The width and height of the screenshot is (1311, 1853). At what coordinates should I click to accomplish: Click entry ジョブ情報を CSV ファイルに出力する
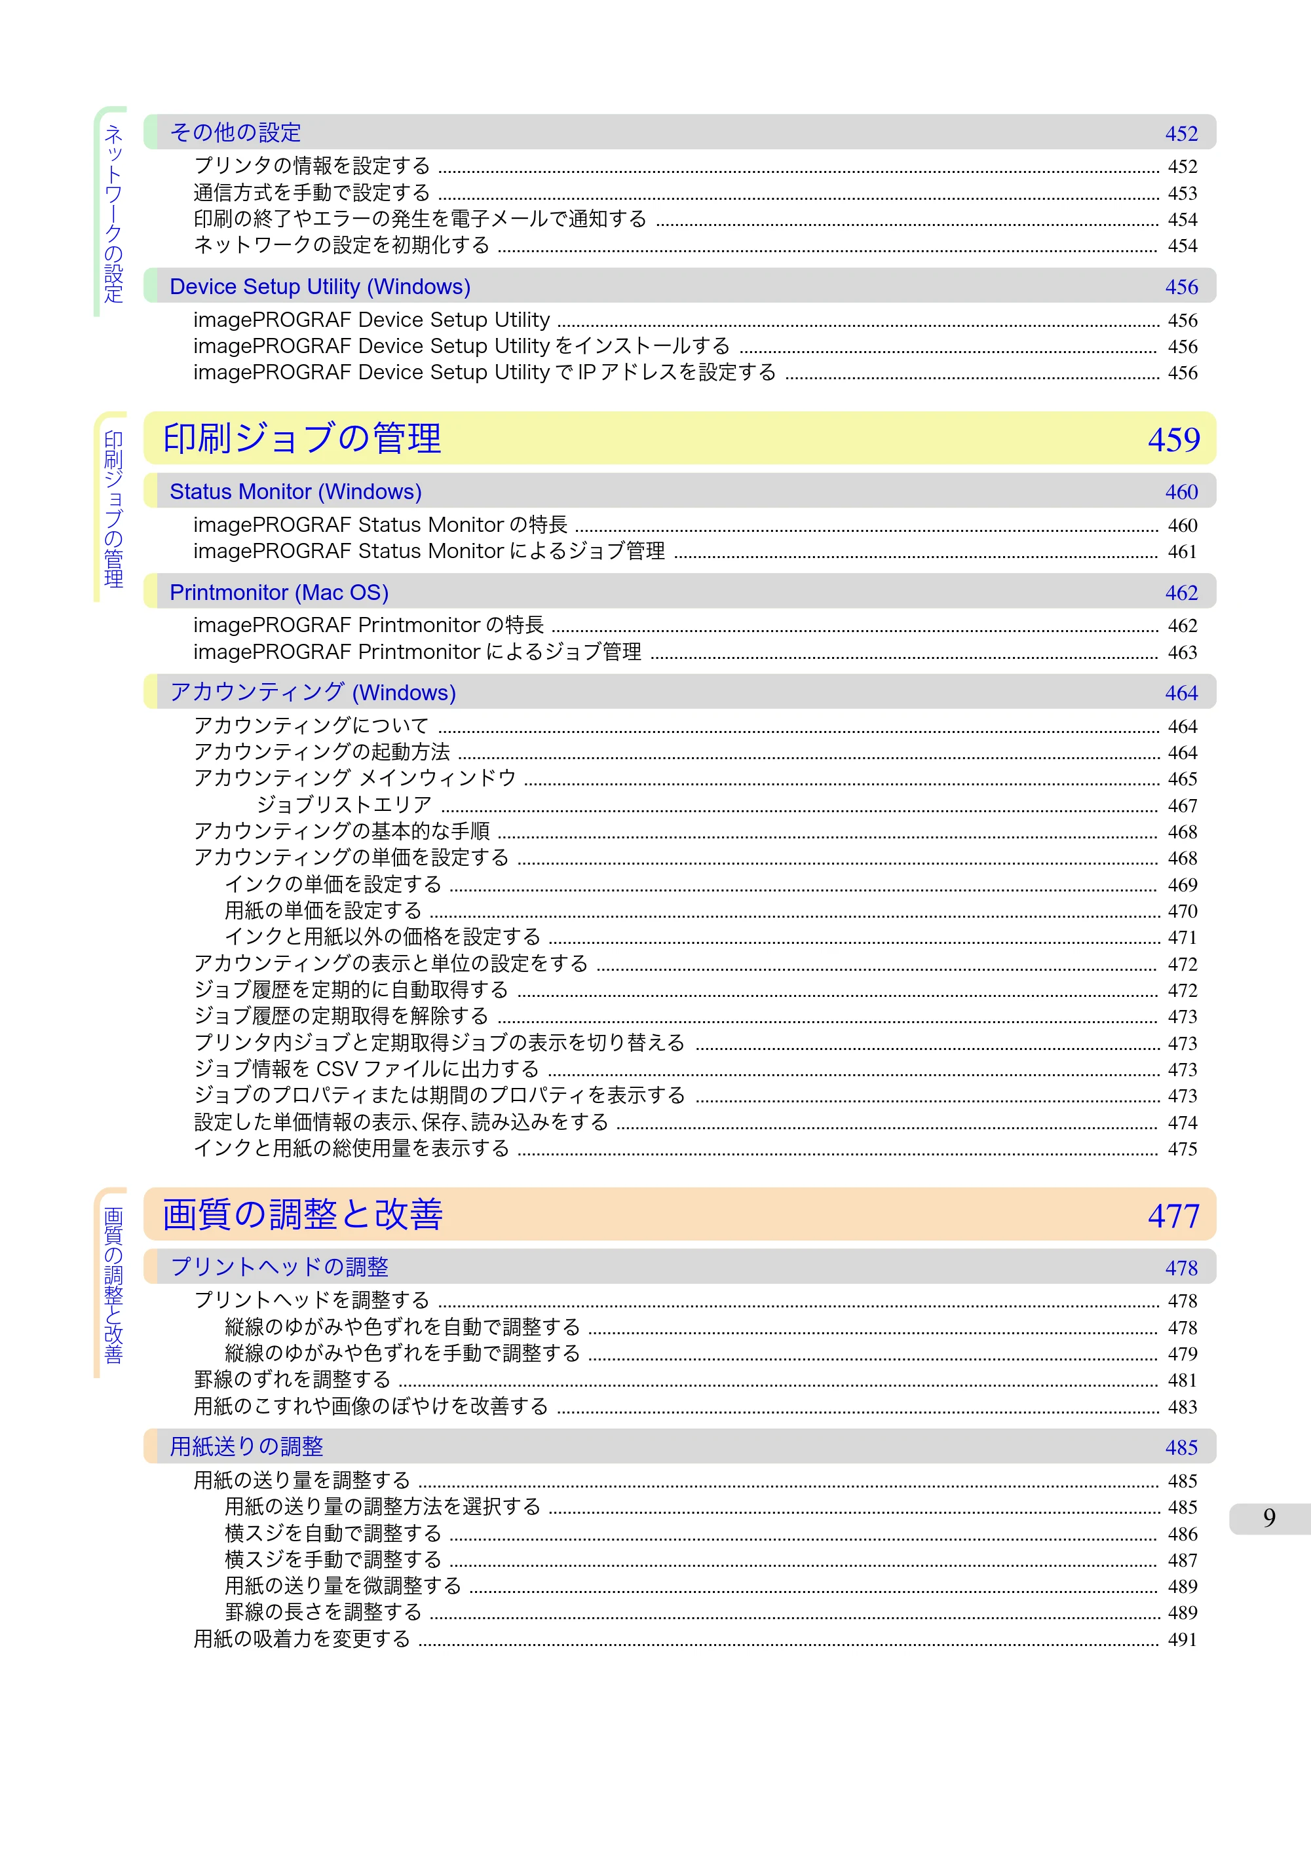[695, 1070]
